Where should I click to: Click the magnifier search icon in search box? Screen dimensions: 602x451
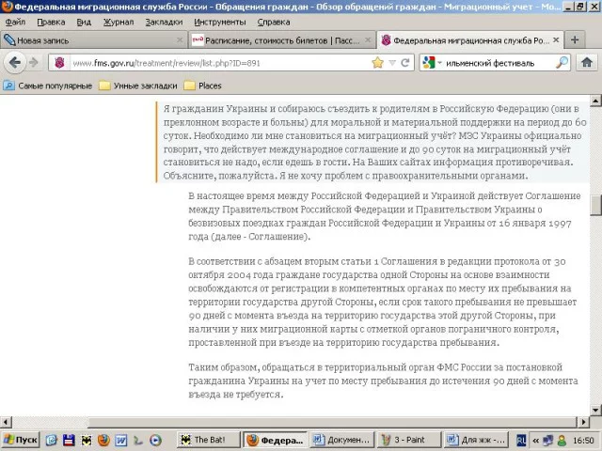[562, 63]
